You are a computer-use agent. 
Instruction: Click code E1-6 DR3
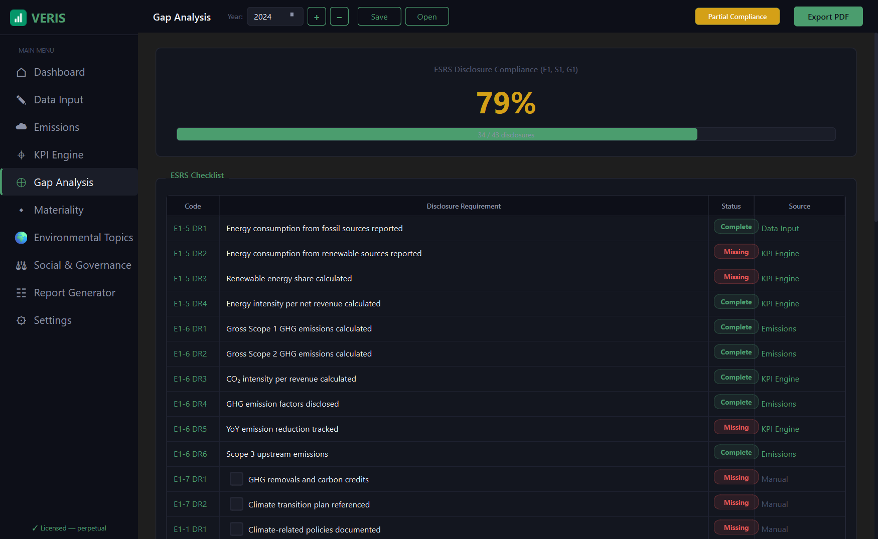[190, 379]
